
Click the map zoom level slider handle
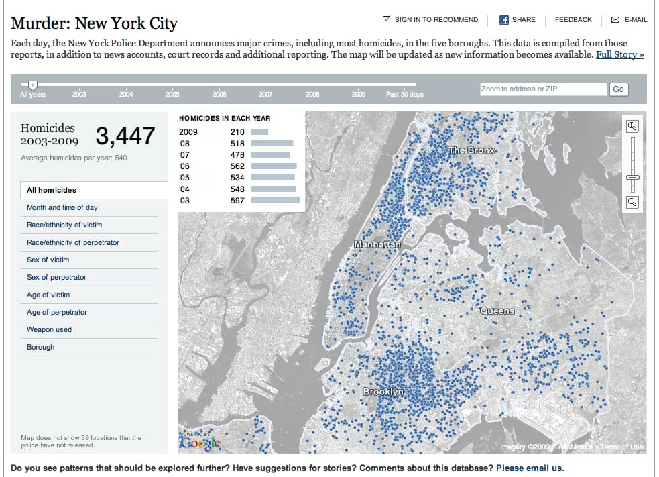point(633,178)
